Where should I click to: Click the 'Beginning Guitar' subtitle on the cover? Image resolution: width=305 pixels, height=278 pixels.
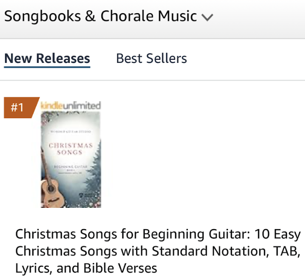point(71,167)
